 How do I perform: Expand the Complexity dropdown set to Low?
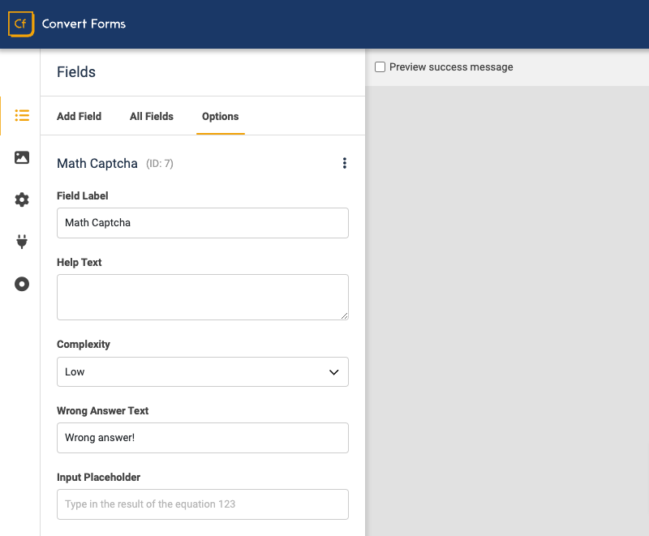click(203, 372)
